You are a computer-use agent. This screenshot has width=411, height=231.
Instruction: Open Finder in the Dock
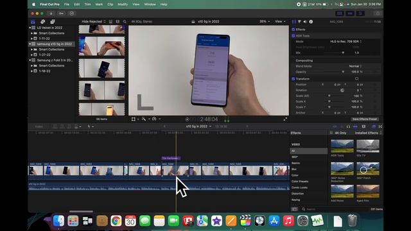tap(58, 221)
